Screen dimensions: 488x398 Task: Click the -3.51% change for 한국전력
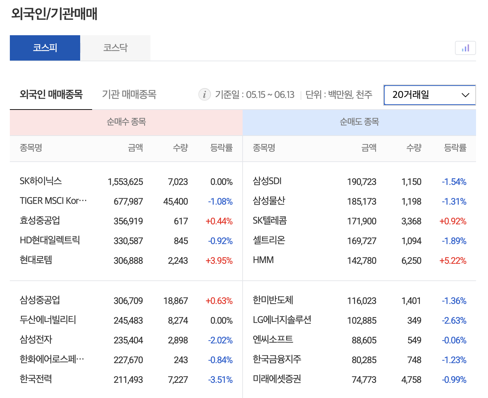(x=220, y=380)
